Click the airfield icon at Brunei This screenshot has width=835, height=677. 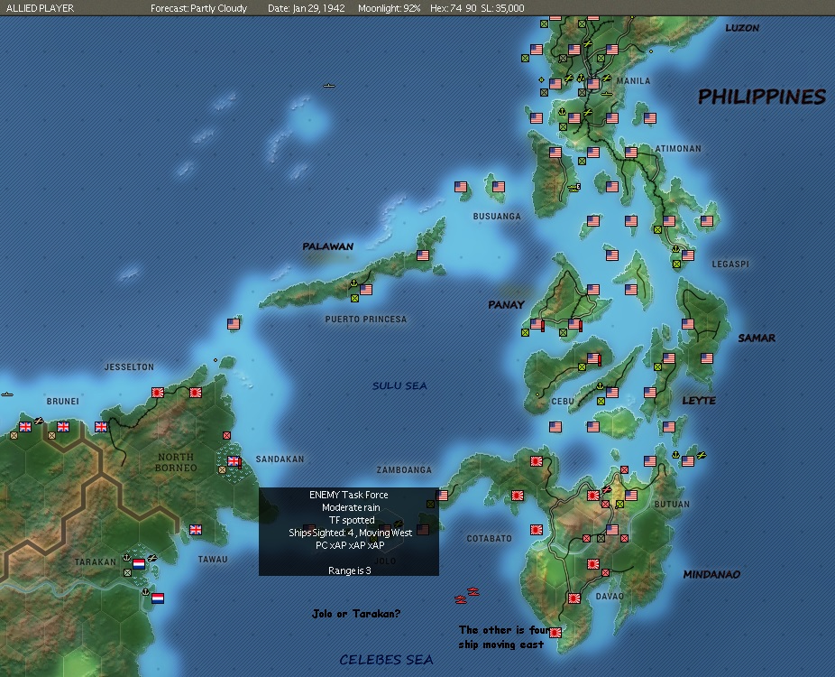39,422
